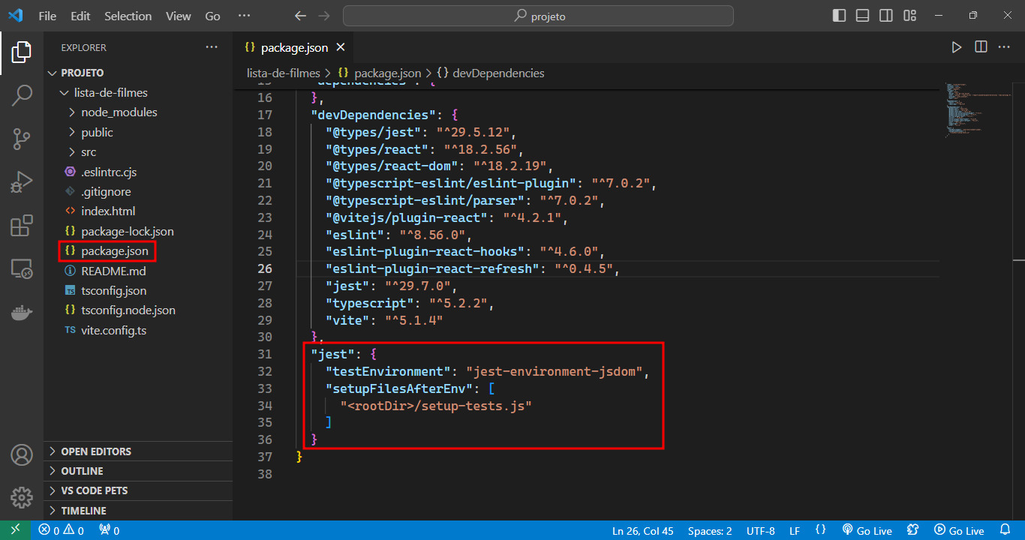The width and height of the screenshot is (1025, 540).
Task: Click the projeto command center search box
Action: pyautogui.click(x=538, y=16)
